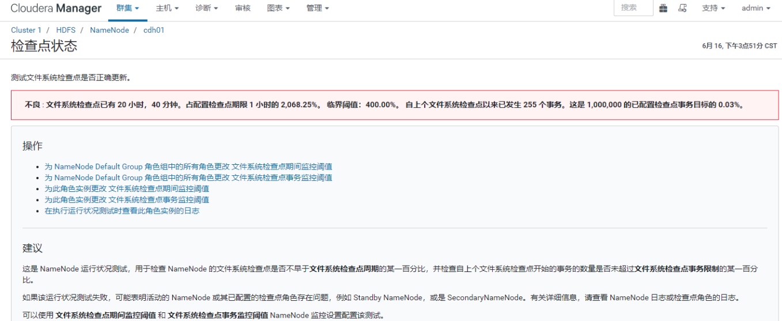The height and width of the screenshot is (321, 782).
Task: Click the 建议 section heading
Action: 32,248
